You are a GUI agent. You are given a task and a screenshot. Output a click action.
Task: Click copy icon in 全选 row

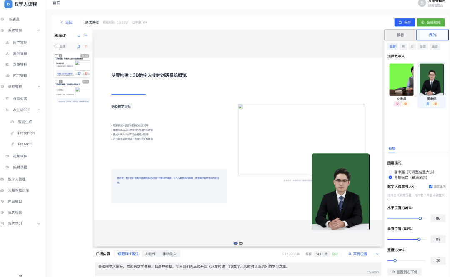coord(79,47)
